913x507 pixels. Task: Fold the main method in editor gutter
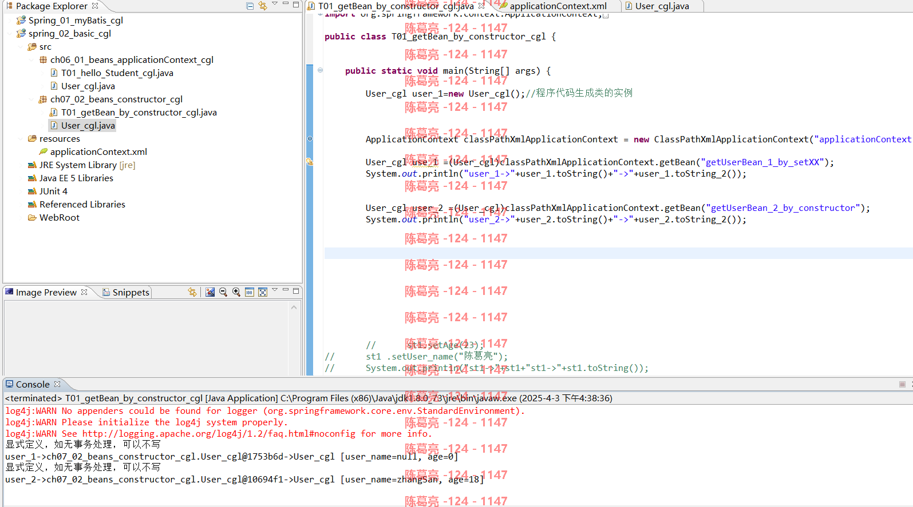(x=321, y=70)
